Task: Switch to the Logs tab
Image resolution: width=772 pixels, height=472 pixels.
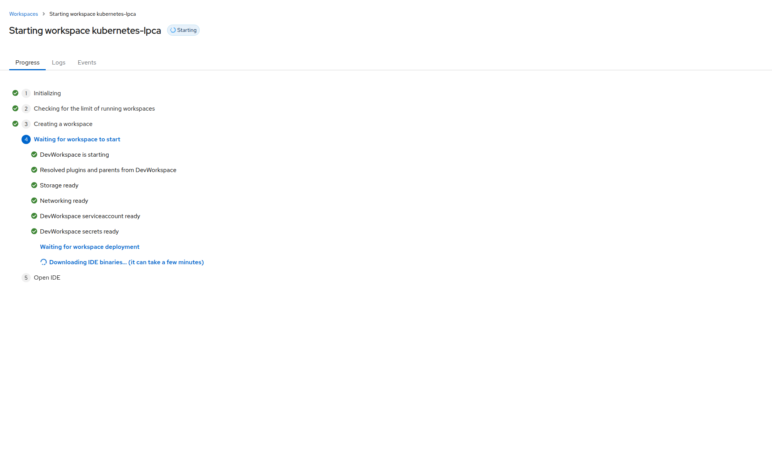Action: point(58,62)
